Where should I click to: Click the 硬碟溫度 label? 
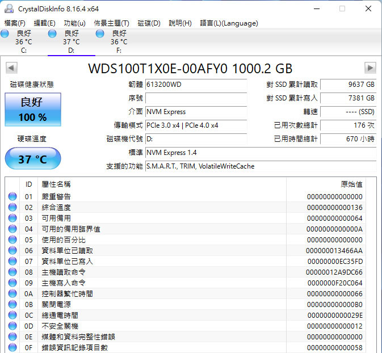pyautogui.click(x=32, y=139)
